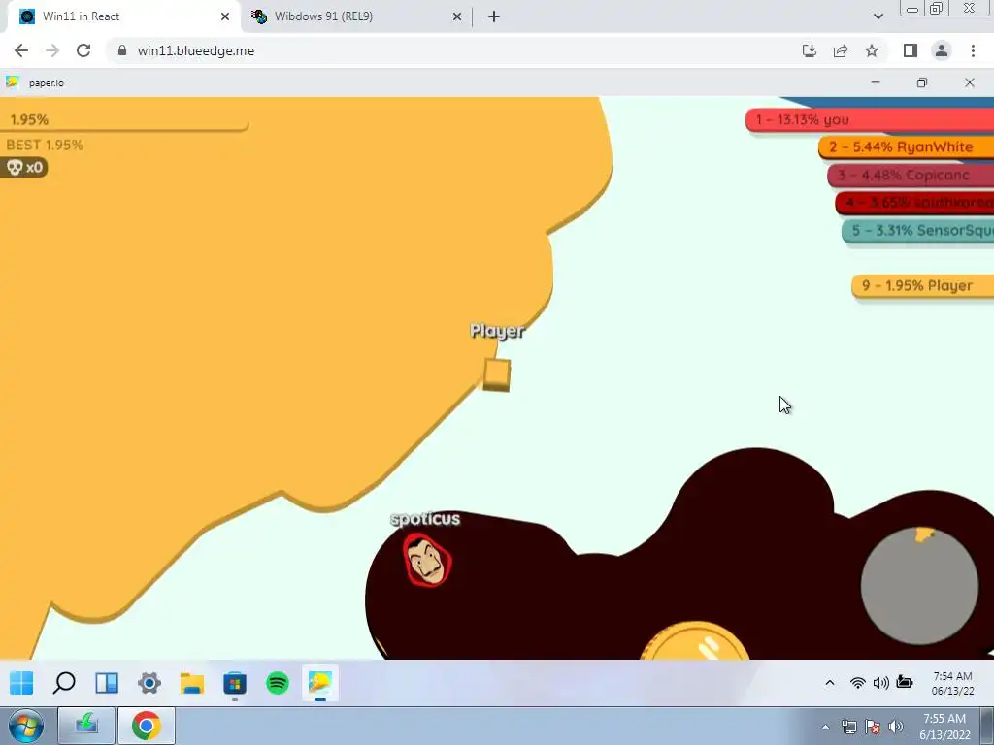Screen dimensions: 994x745
Task: Install app via address bar icon
Action: tap(809, 50)
